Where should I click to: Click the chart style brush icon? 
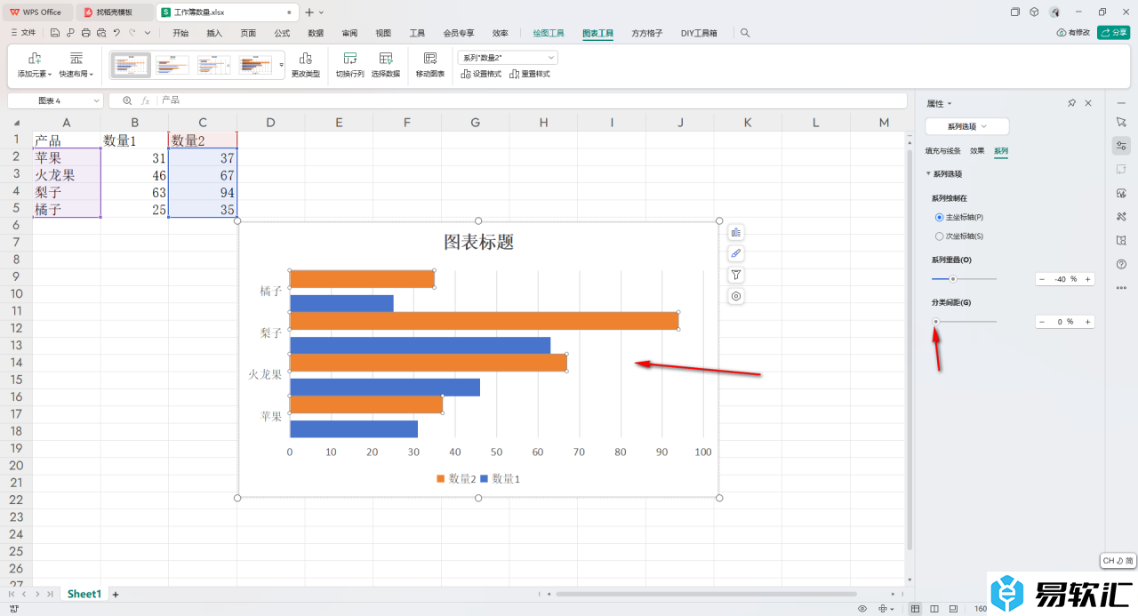click(735, 254)
